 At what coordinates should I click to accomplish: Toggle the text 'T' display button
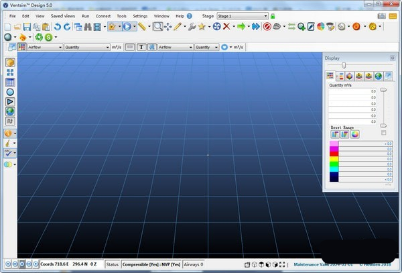(x=141, y=48)
